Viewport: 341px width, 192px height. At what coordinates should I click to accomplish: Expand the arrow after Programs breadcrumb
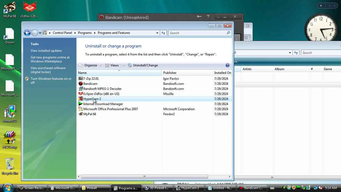[x=95, y=33]
